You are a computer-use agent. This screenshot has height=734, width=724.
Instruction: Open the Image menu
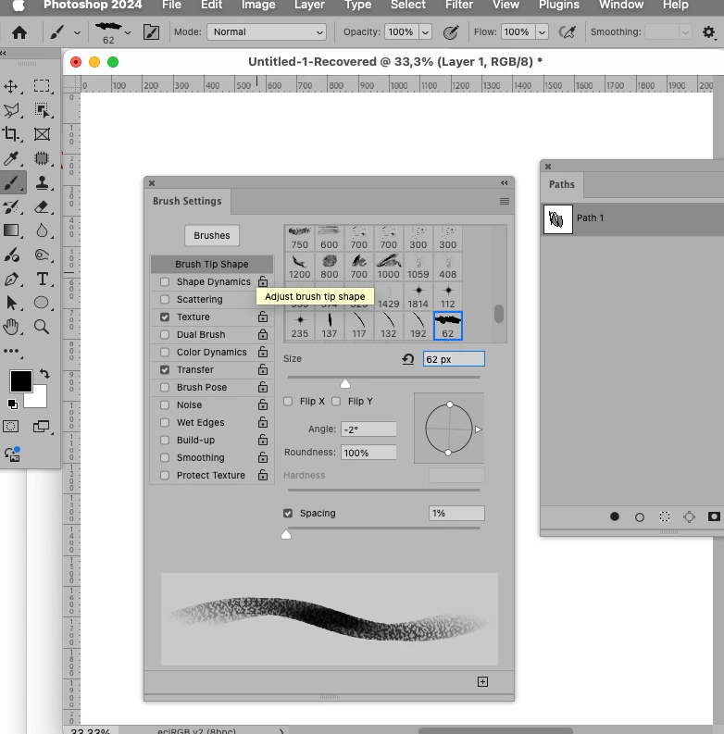tap(258, 6)
